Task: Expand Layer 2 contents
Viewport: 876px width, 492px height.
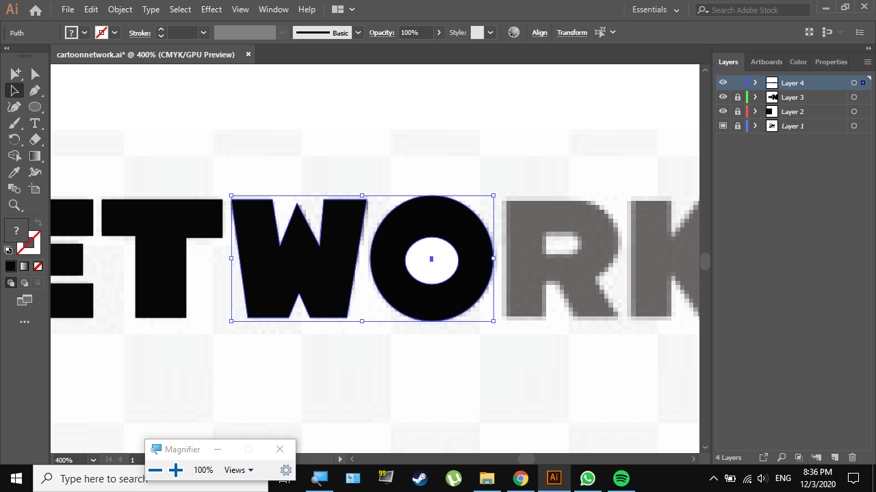Action: click(755, 111)
